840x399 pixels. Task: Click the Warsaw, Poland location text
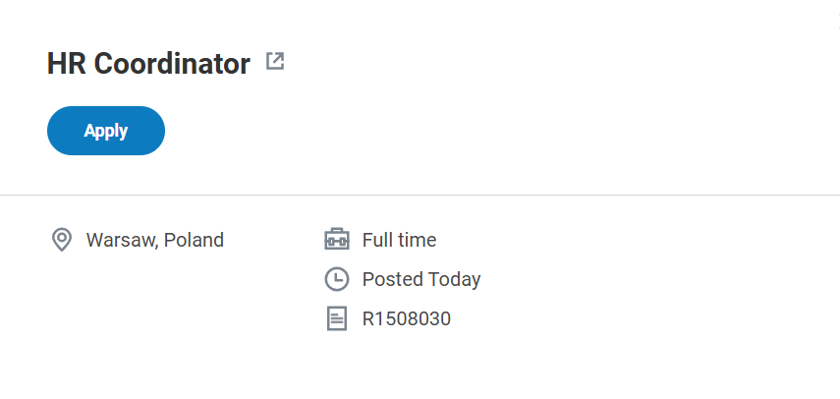155,240
